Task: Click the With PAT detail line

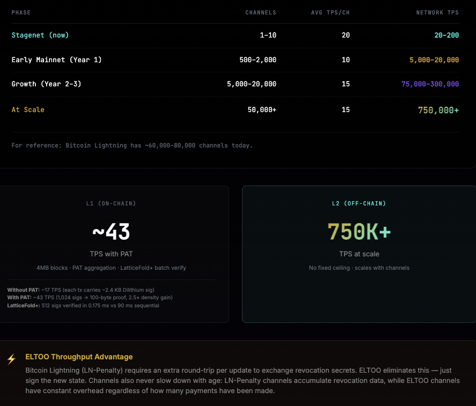Action: tap(90, 297)
